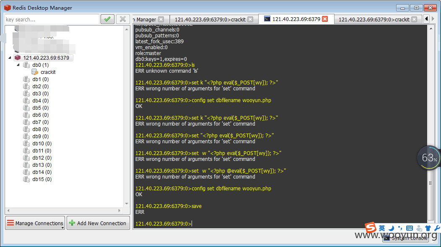Select db14 (0) database icon

[x=26, y=172]
